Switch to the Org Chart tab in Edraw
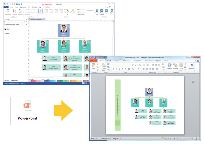 [x=47, y=7]
